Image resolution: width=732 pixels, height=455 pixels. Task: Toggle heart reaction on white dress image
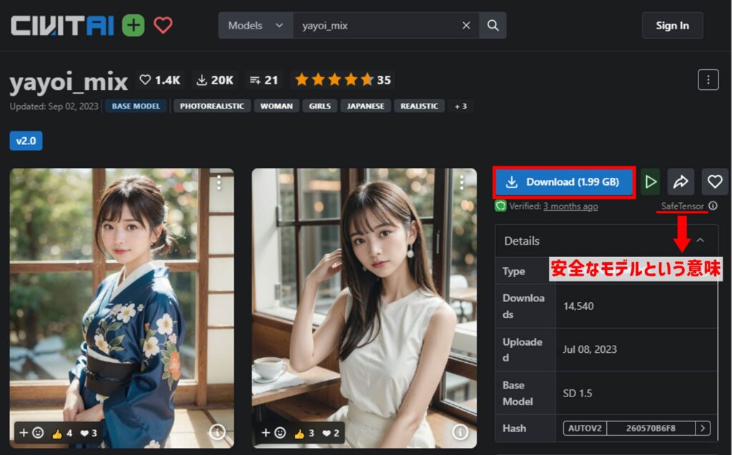point(330,433)
